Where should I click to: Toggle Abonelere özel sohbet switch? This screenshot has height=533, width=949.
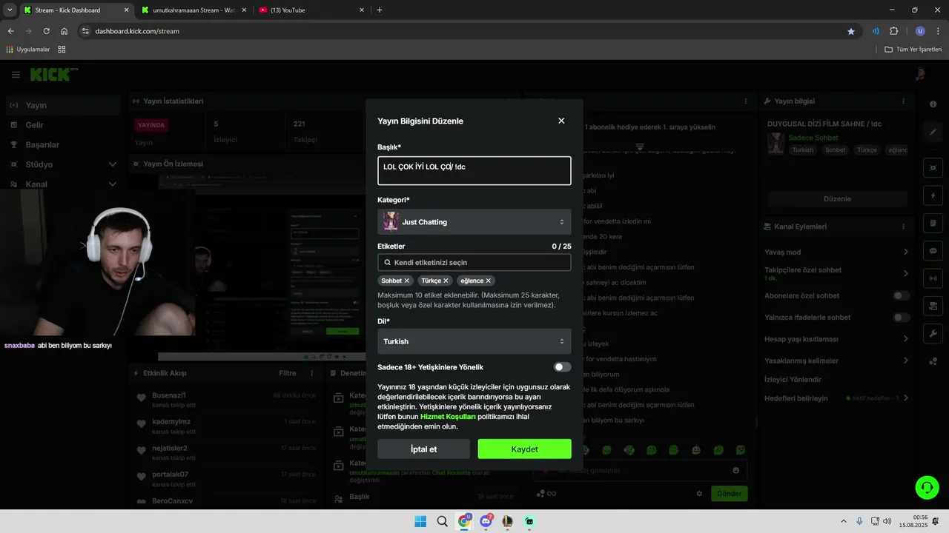(901, 295)
